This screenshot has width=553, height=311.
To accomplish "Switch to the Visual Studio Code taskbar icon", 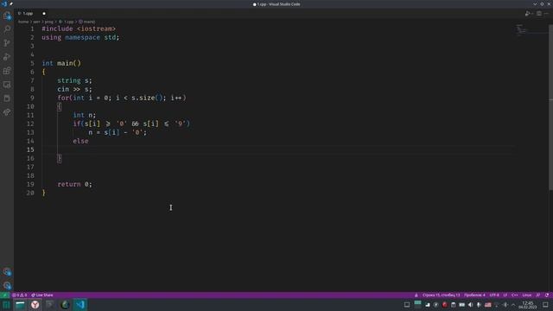I will tap(80, 305).
